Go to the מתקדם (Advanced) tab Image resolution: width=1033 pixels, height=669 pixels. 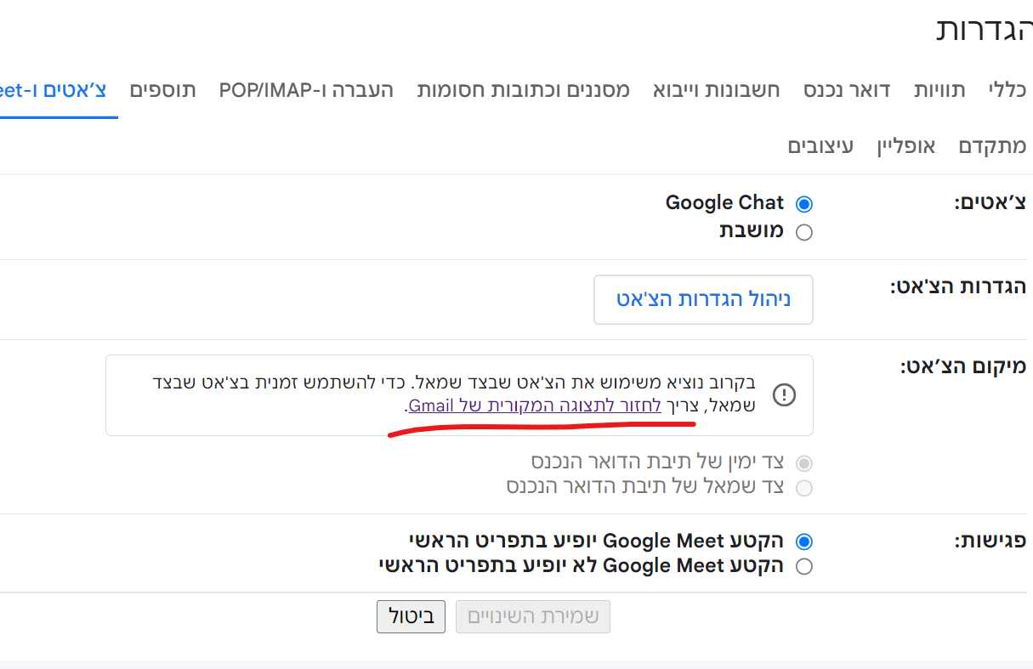(x=992, y=145)
